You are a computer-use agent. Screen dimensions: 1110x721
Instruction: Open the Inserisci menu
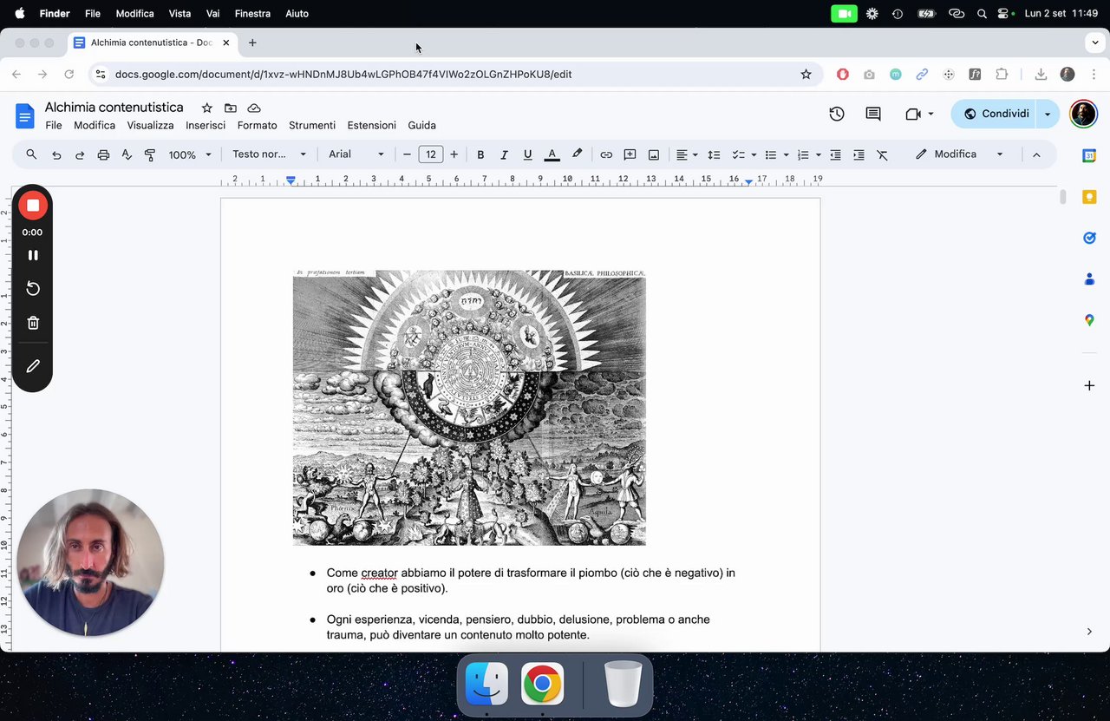tap(206, 125)
